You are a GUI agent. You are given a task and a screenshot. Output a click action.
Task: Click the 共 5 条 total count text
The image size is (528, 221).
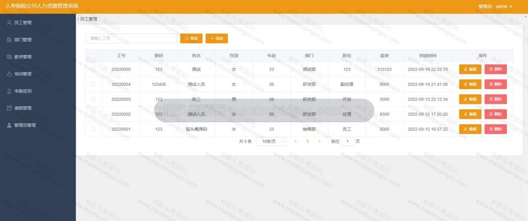pyautogui.click(x=245, y=141)
